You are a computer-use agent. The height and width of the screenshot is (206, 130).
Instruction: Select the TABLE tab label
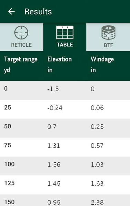click(65, 45)
